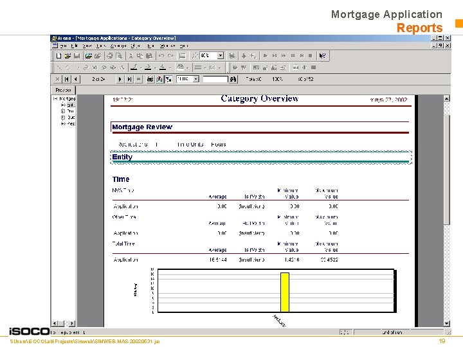Go to first report page

tap(66, 79)
